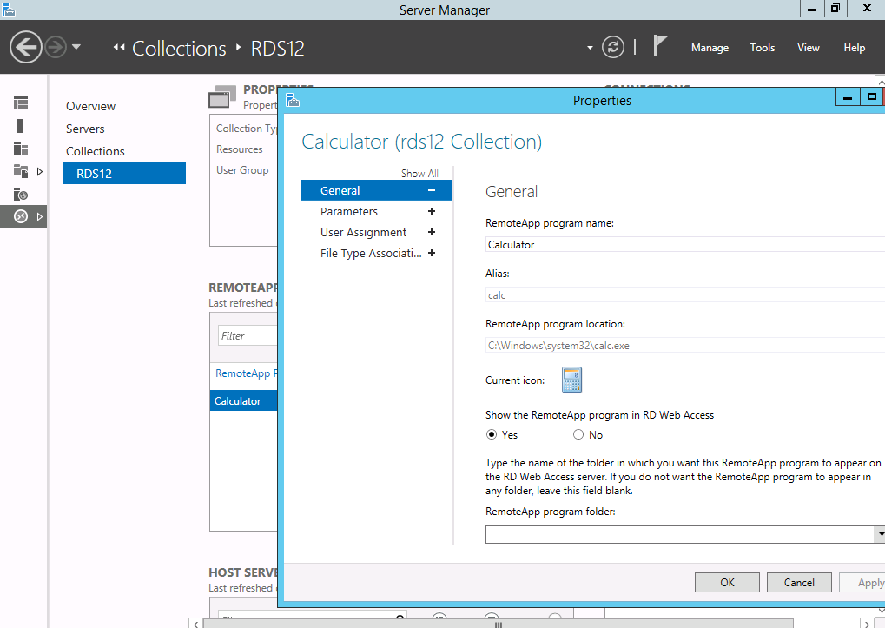Click the RemoteApp Filter box

248,336
